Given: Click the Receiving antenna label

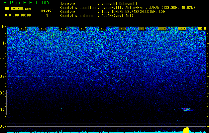Looking at the screenshot, I should point(76,16).
